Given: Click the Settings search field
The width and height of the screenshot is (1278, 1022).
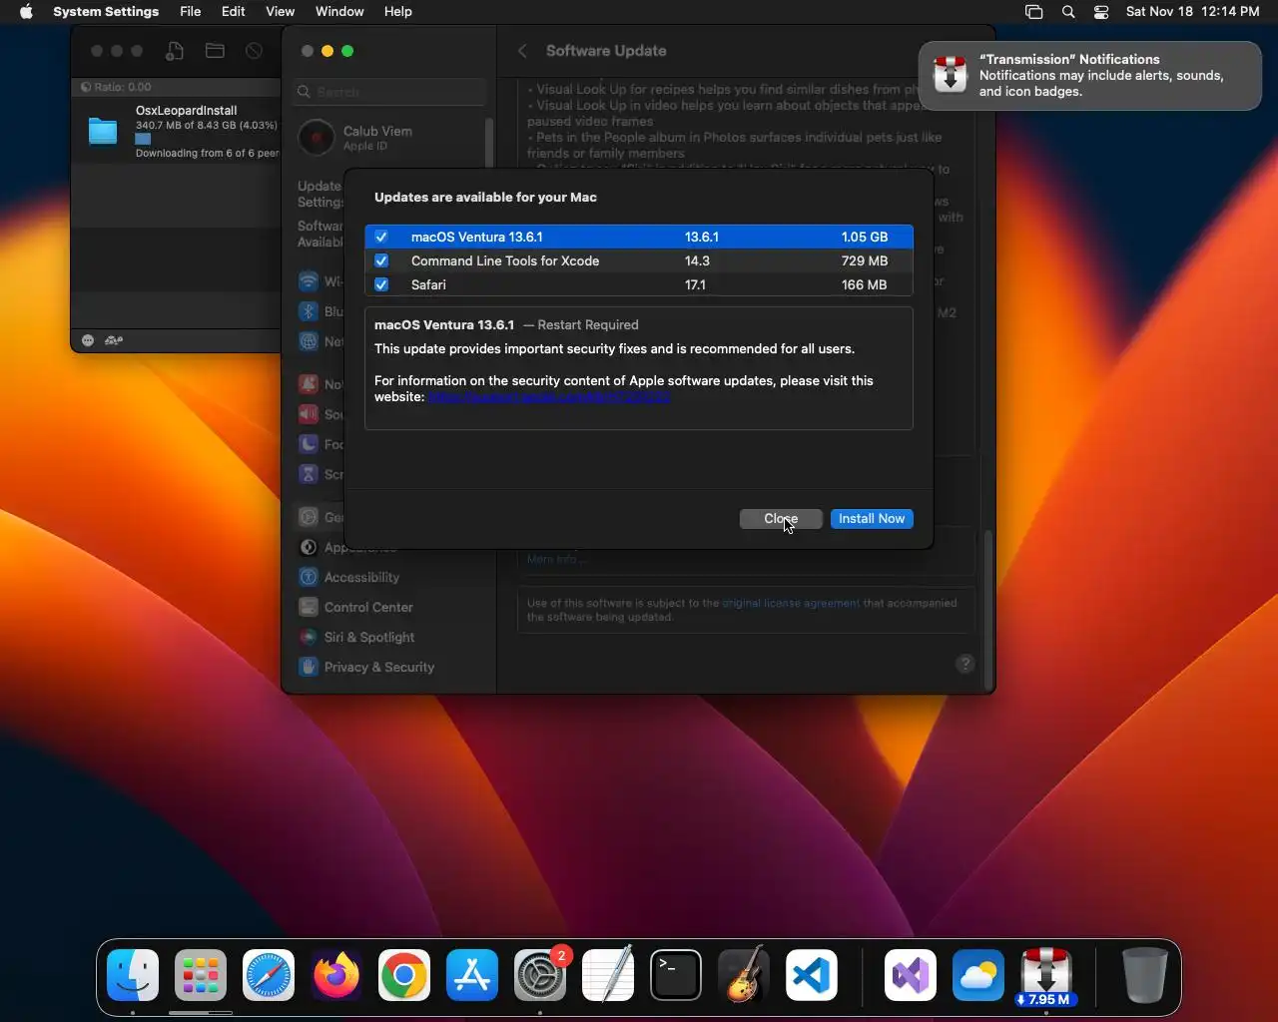Looking at the screenshot, I should coord(390,92).
